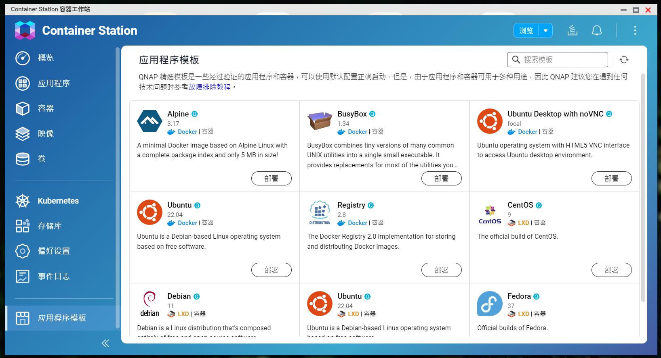Click the Fedora logo
The height and width of the screenshot is (358, 661).
[x=490, y=304]
